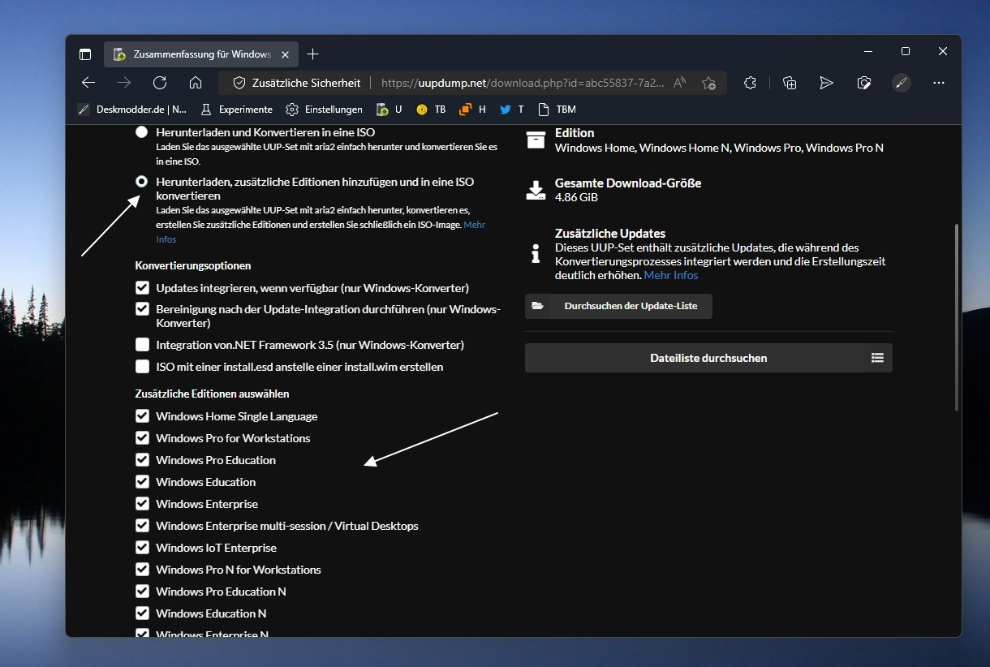Uncheck Windows Pro N for Workstations

[143, 570]
